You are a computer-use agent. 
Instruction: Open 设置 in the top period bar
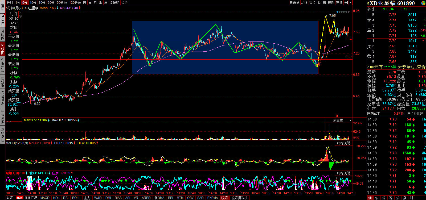(124, 3)
